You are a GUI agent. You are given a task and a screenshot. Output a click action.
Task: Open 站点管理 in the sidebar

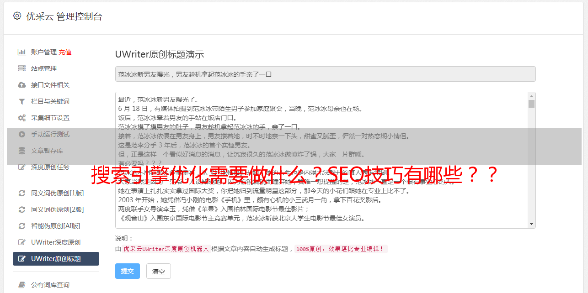point(44,68)
